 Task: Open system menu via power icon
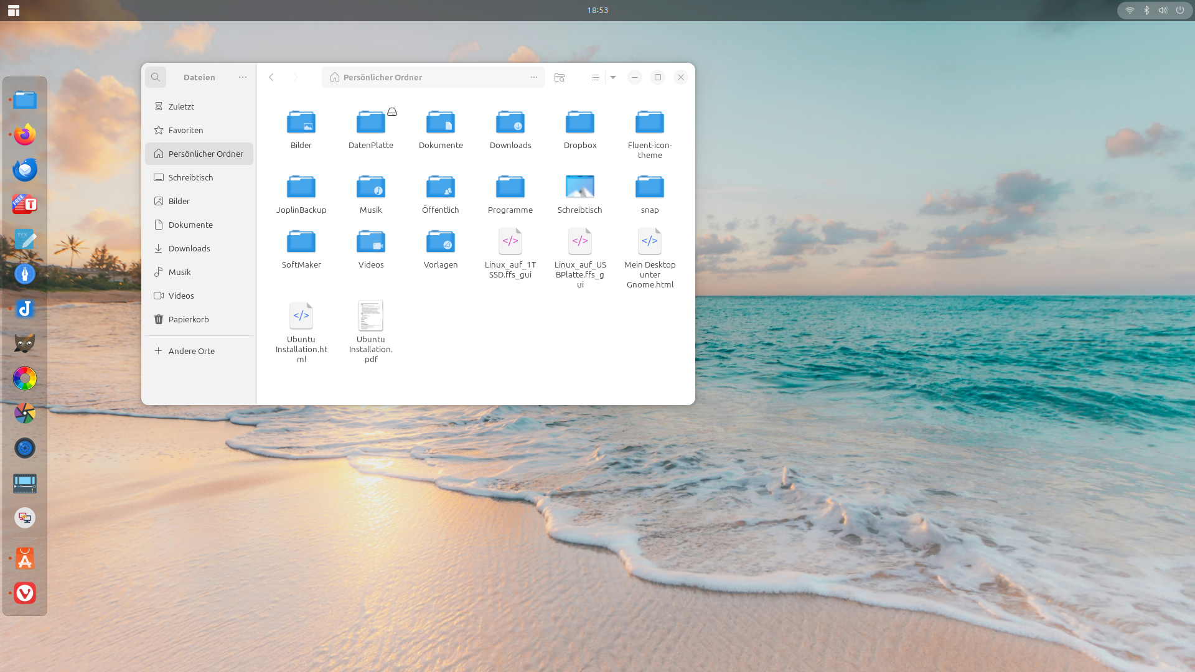pos(1180,11)
